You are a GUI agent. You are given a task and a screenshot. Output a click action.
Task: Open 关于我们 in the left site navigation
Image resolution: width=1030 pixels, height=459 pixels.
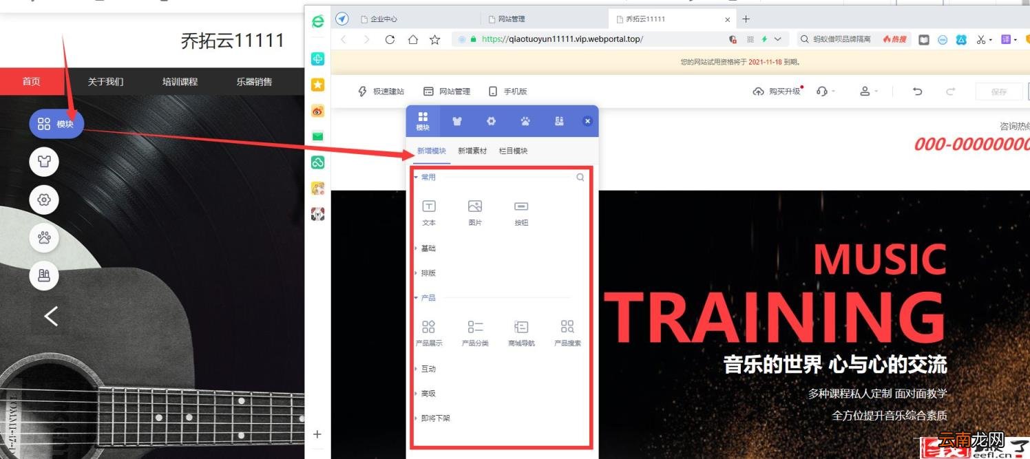click(x=105, y=81)
